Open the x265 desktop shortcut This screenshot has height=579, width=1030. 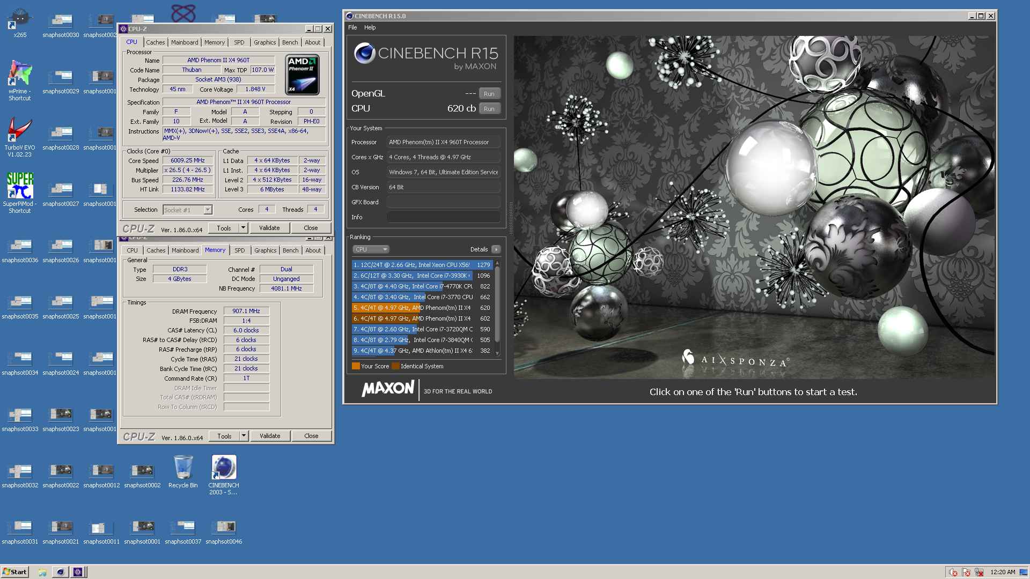tap(20, 23)
